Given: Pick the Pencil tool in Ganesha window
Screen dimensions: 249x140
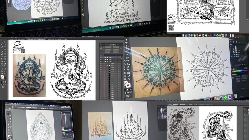Looking at the screenshot, I should tap(5, 52).
